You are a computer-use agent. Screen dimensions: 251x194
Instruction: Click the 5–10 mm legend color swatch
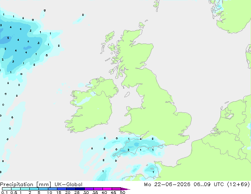click(43, 189)
